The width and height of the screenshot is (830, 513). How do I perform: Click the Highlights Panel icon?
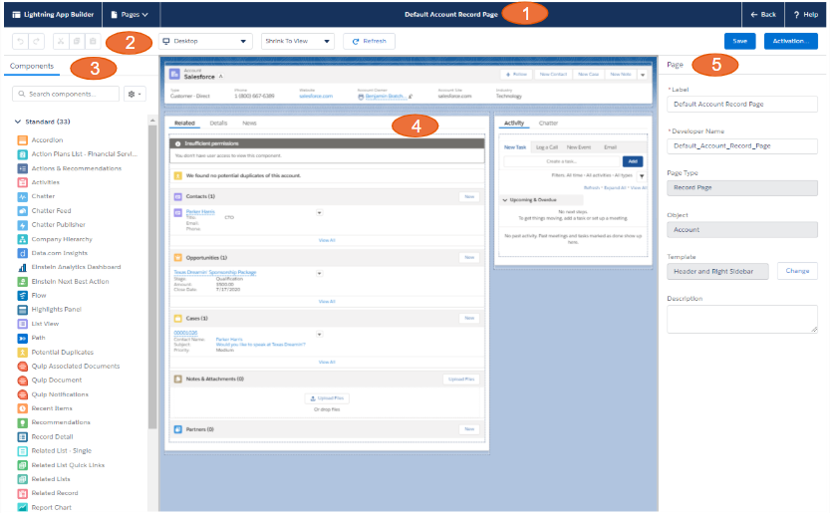tap(22, 310)
